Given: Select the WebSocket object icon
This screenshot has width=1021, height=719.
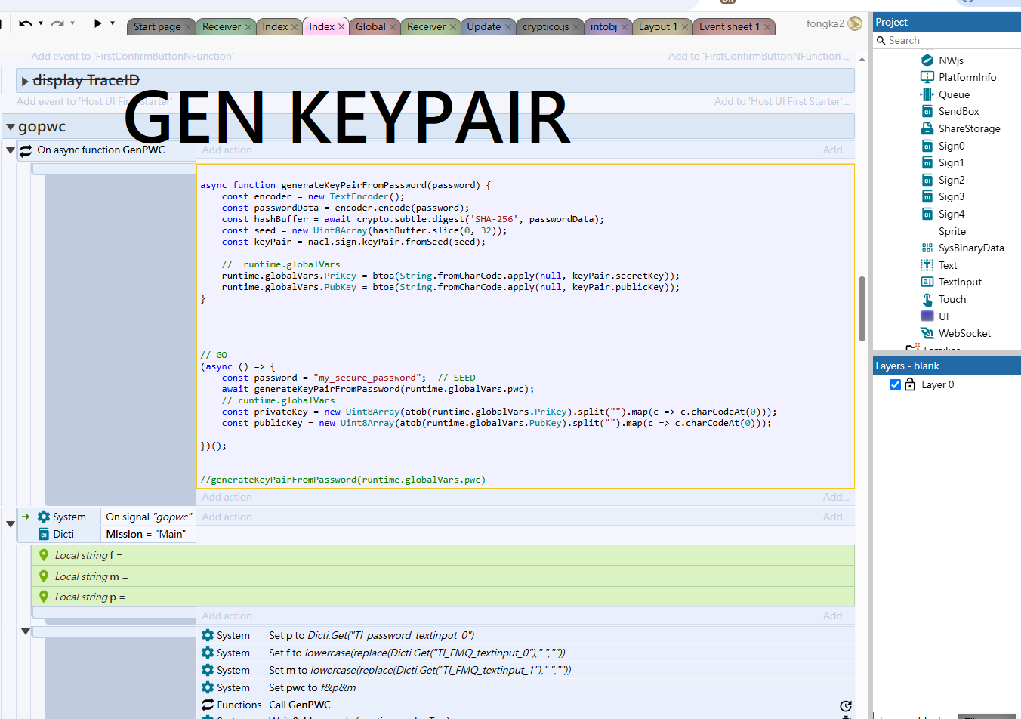Looking at the screenshot, I should 927,333.
